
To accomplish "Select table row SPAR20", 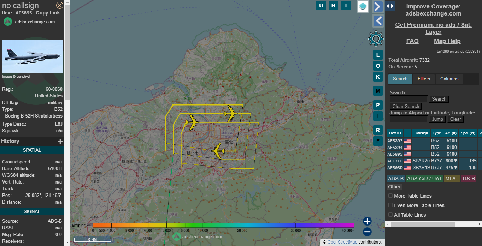I will pos(434,161).
